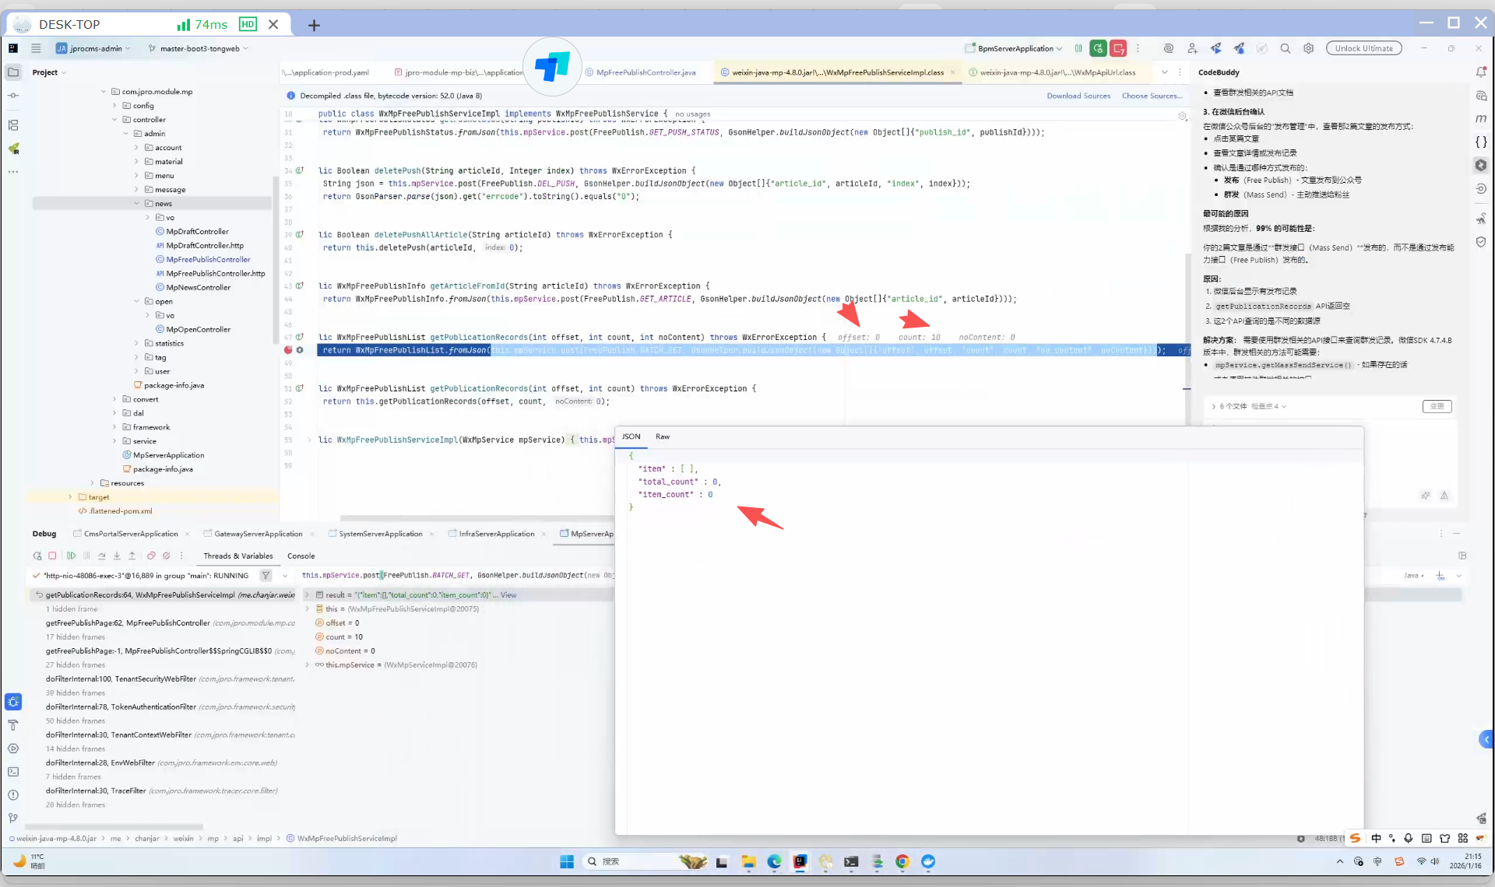Screen dimensions: 1495x887
Task: Switch to Raw view tab
Action: coord(663,436)
